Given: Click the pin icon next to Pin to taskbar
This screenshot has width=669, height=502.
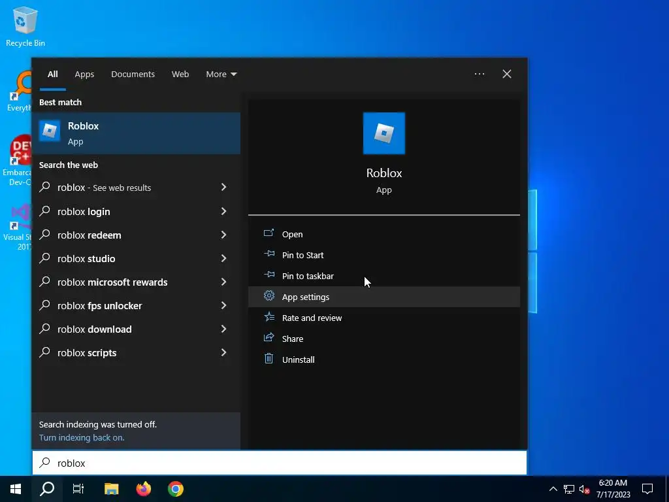Looking at the screenshot, I should point(269,275).
